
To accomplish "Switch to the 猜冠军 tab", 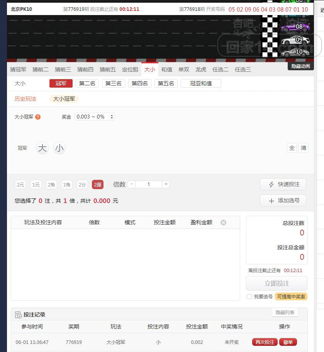I will 18,69.
